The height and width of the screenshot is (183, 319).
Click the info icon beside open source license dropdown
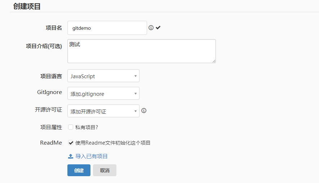(x=144, y=111)
